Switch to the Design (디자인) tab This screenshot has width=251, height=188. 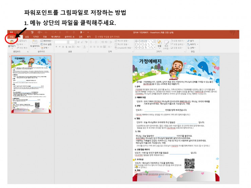36,37
